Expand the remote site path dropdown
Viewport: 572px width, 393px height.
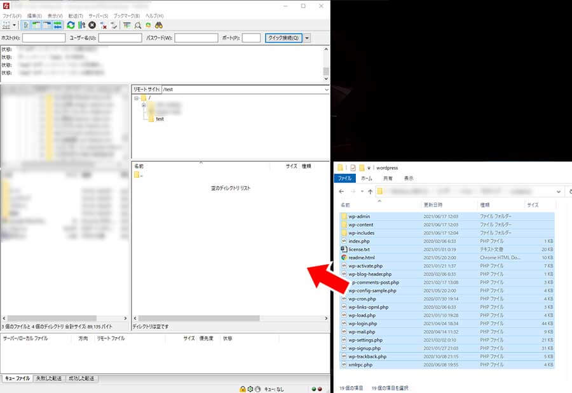(x=326, y=90)
